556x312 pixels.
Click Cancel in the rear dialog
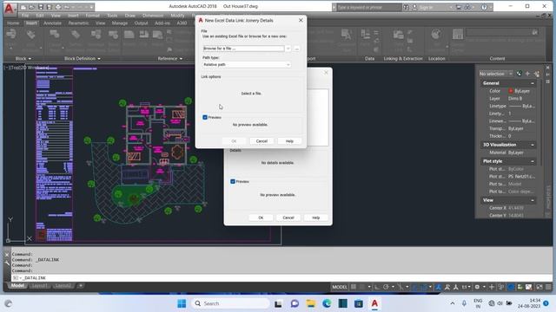[288, 218]
